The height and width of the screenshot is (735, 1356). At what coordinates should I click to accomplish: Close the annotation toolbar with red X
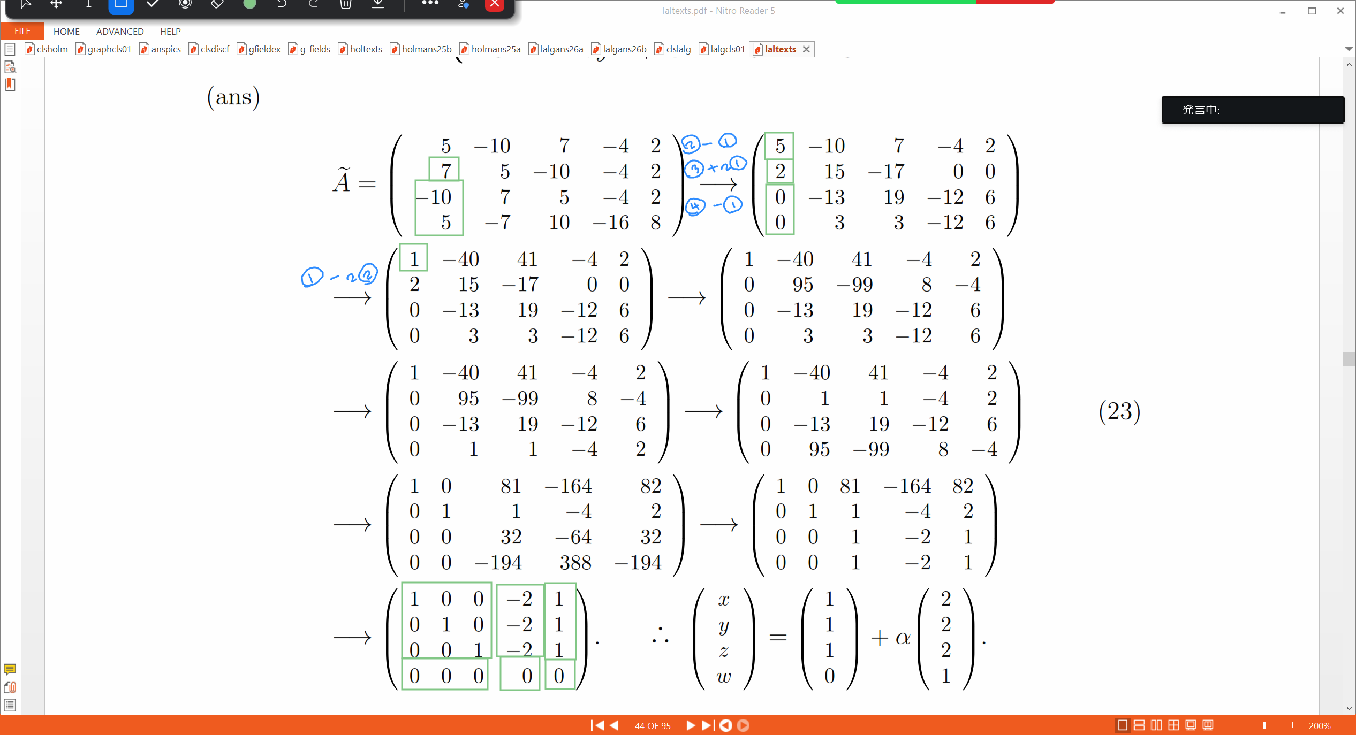coord(495,5)
